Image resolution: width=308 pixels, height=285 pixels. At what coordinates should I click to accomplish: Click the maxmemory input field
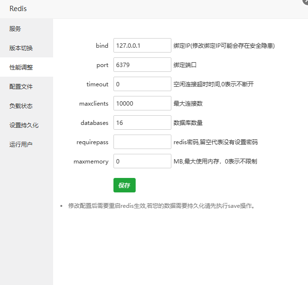[x=142, y=161]
